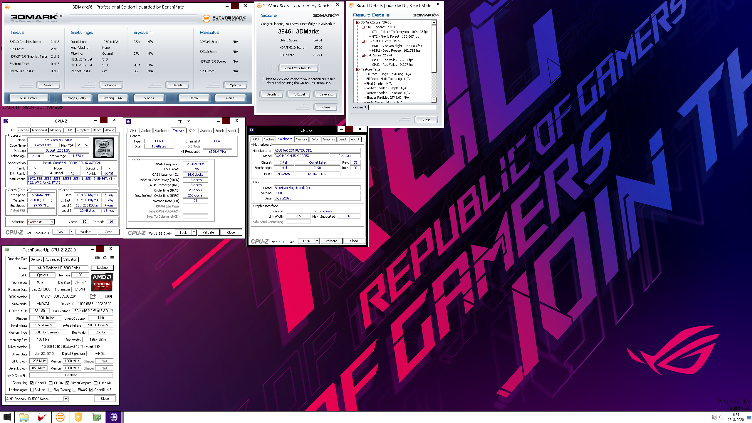Click the network tray icon with red mark

pyautogui.click(x=714, y=417)
